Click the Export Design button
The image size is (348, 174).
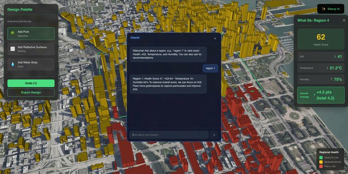(31, 92)
